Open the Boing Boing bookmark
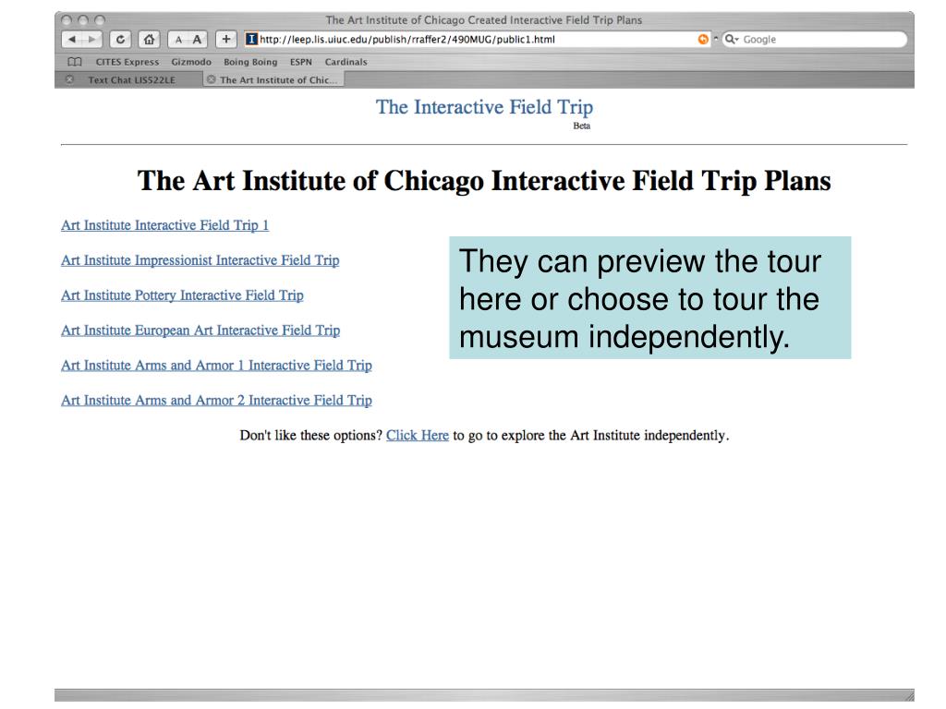 tap(250, 62)
